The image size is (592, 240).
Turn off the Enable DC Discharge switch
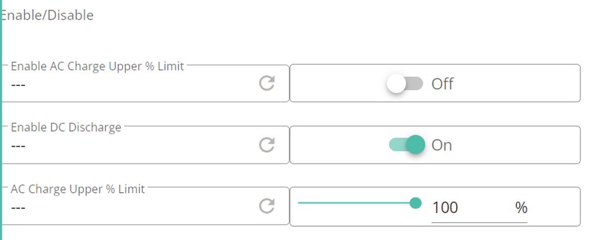pos(407,145)
